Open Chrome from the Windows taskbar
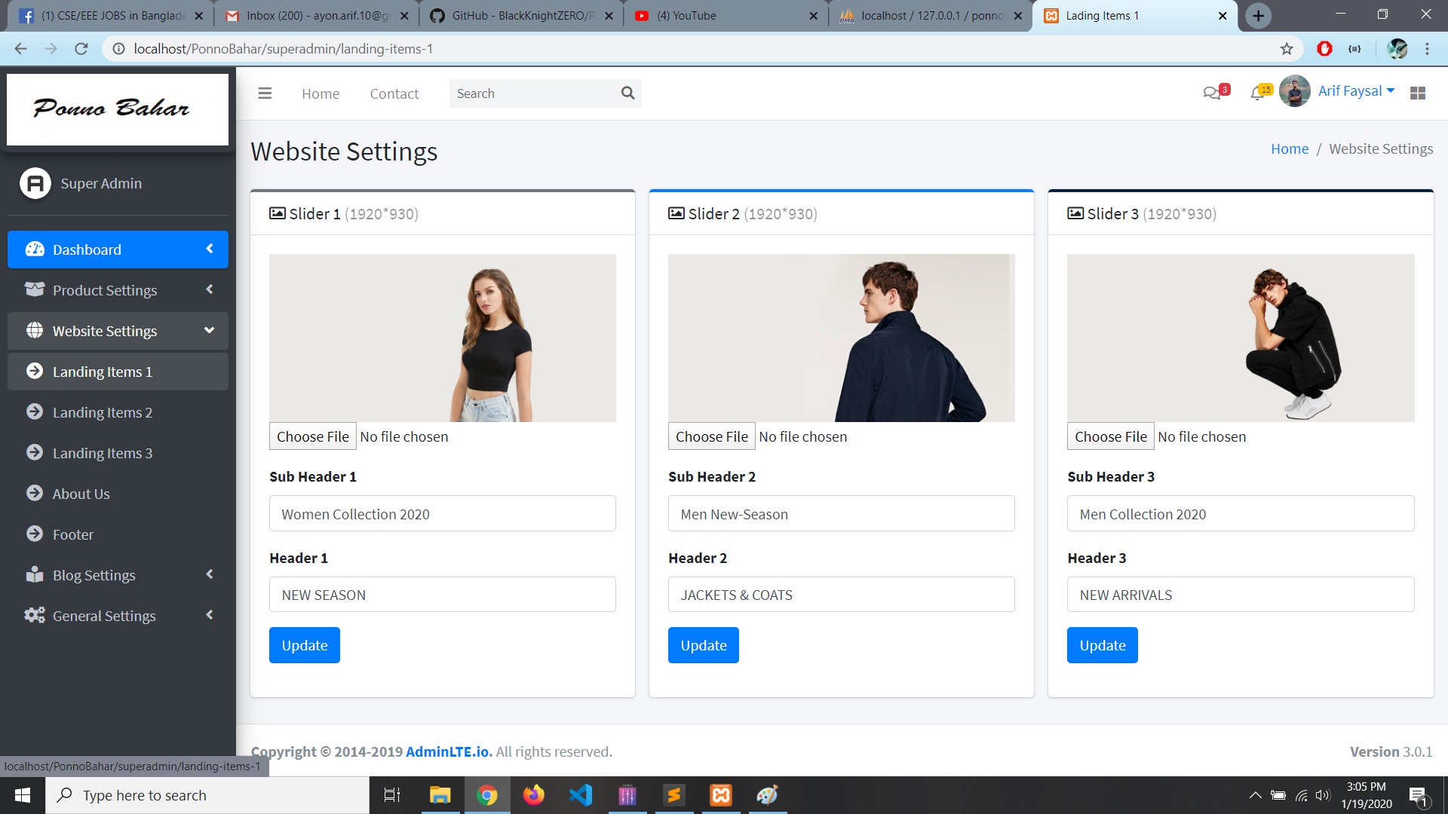 pos(488,794)
